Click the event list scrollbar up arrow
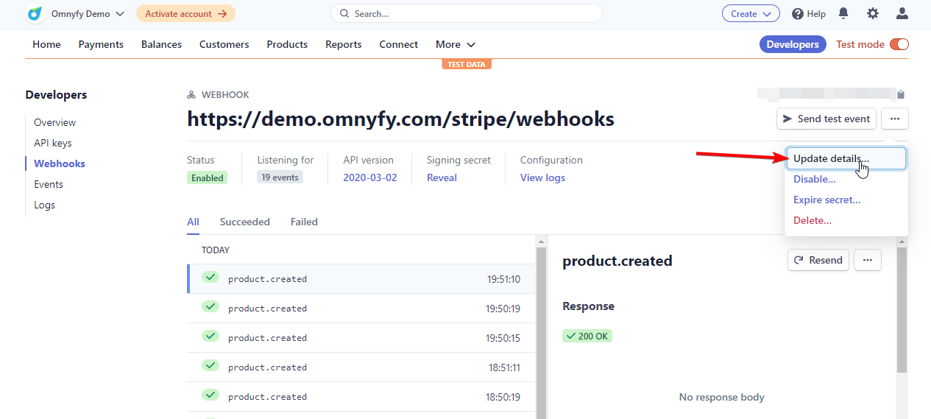This screenshot has width=931, height=419. (542, 242)
